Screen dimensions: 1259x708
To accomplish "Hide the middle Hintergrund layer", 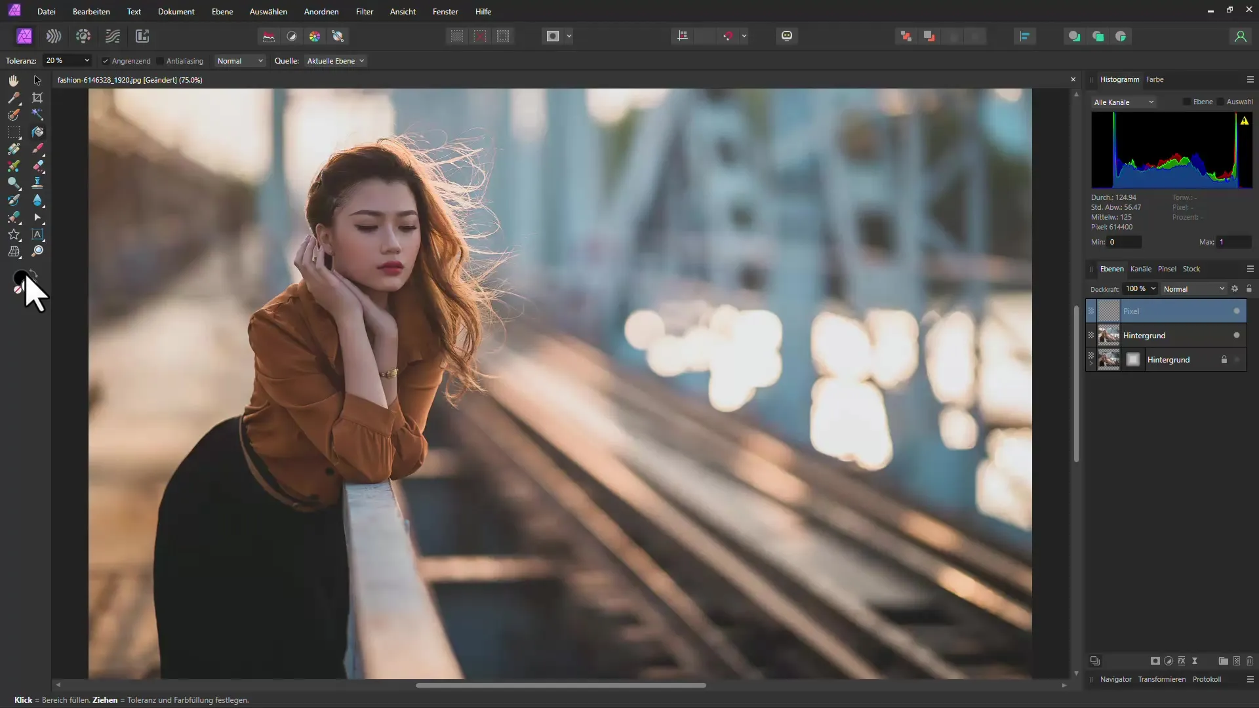I will tap(1237, 335).
